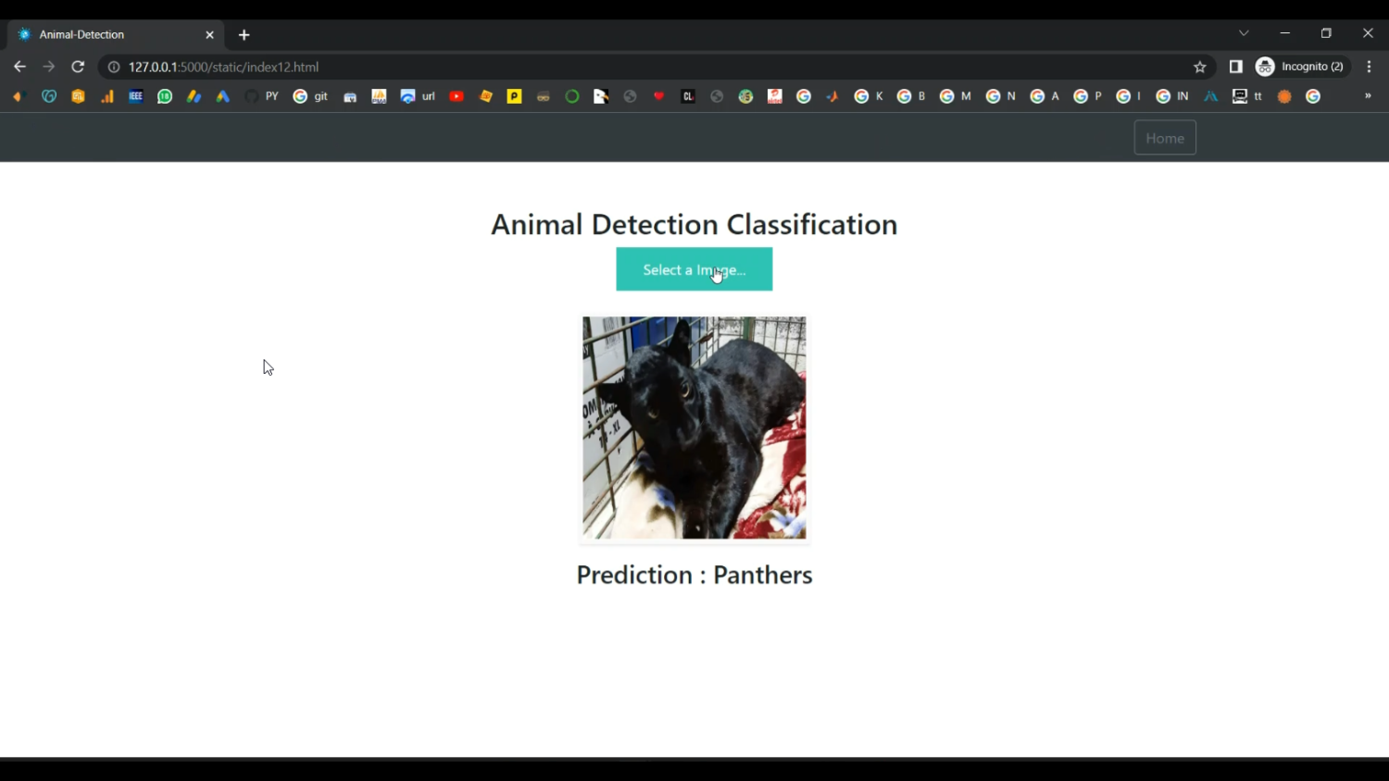1389x781 pixels.
Task: Open the url bookmark
Action: click(x=418, y=96)
